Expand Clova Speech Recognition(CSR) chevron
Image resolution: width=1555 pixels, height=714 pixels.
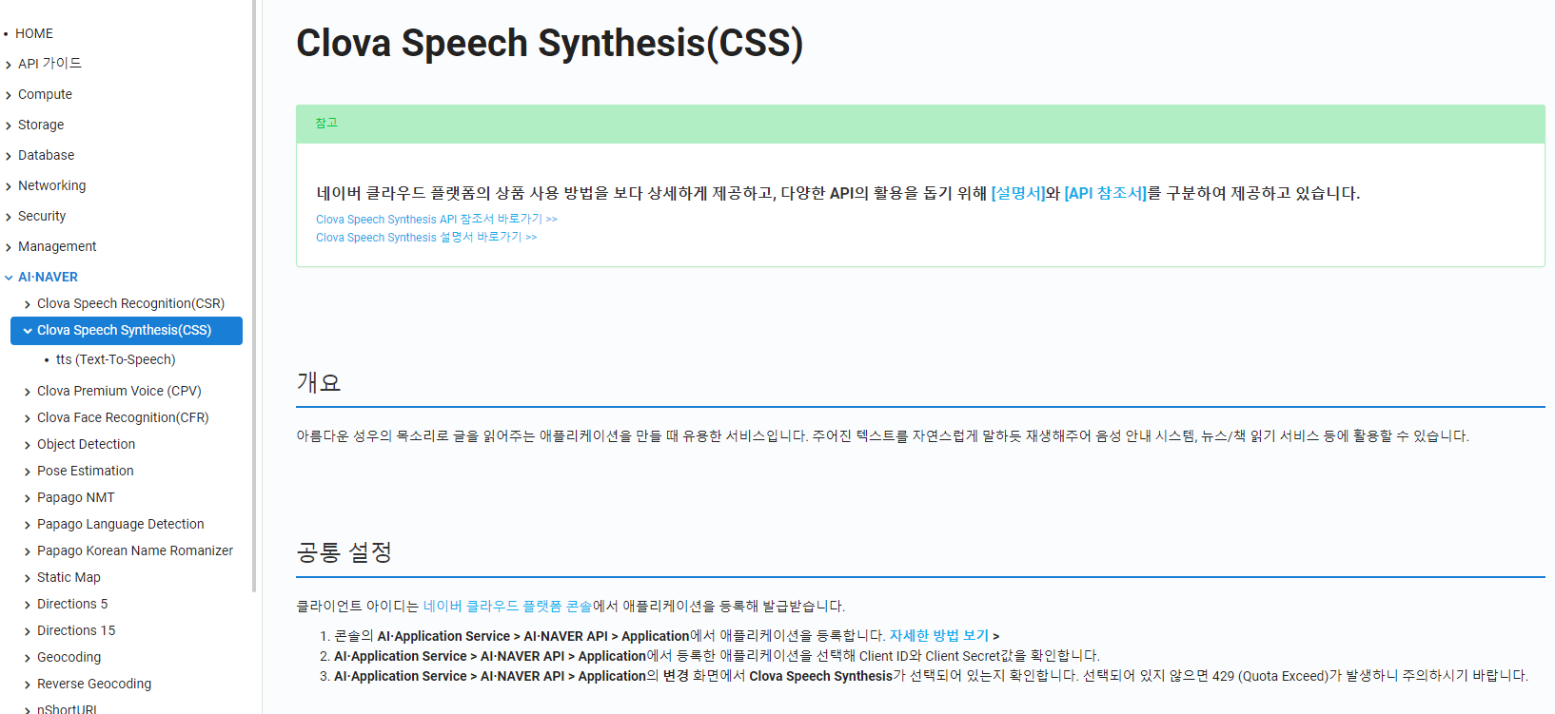pyautogui.click(x=28, y=304)
